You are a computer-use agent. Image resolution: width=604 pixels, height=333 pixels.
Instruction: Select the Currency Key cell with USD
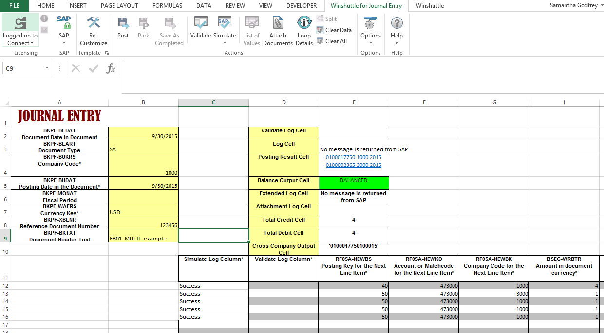143,209
